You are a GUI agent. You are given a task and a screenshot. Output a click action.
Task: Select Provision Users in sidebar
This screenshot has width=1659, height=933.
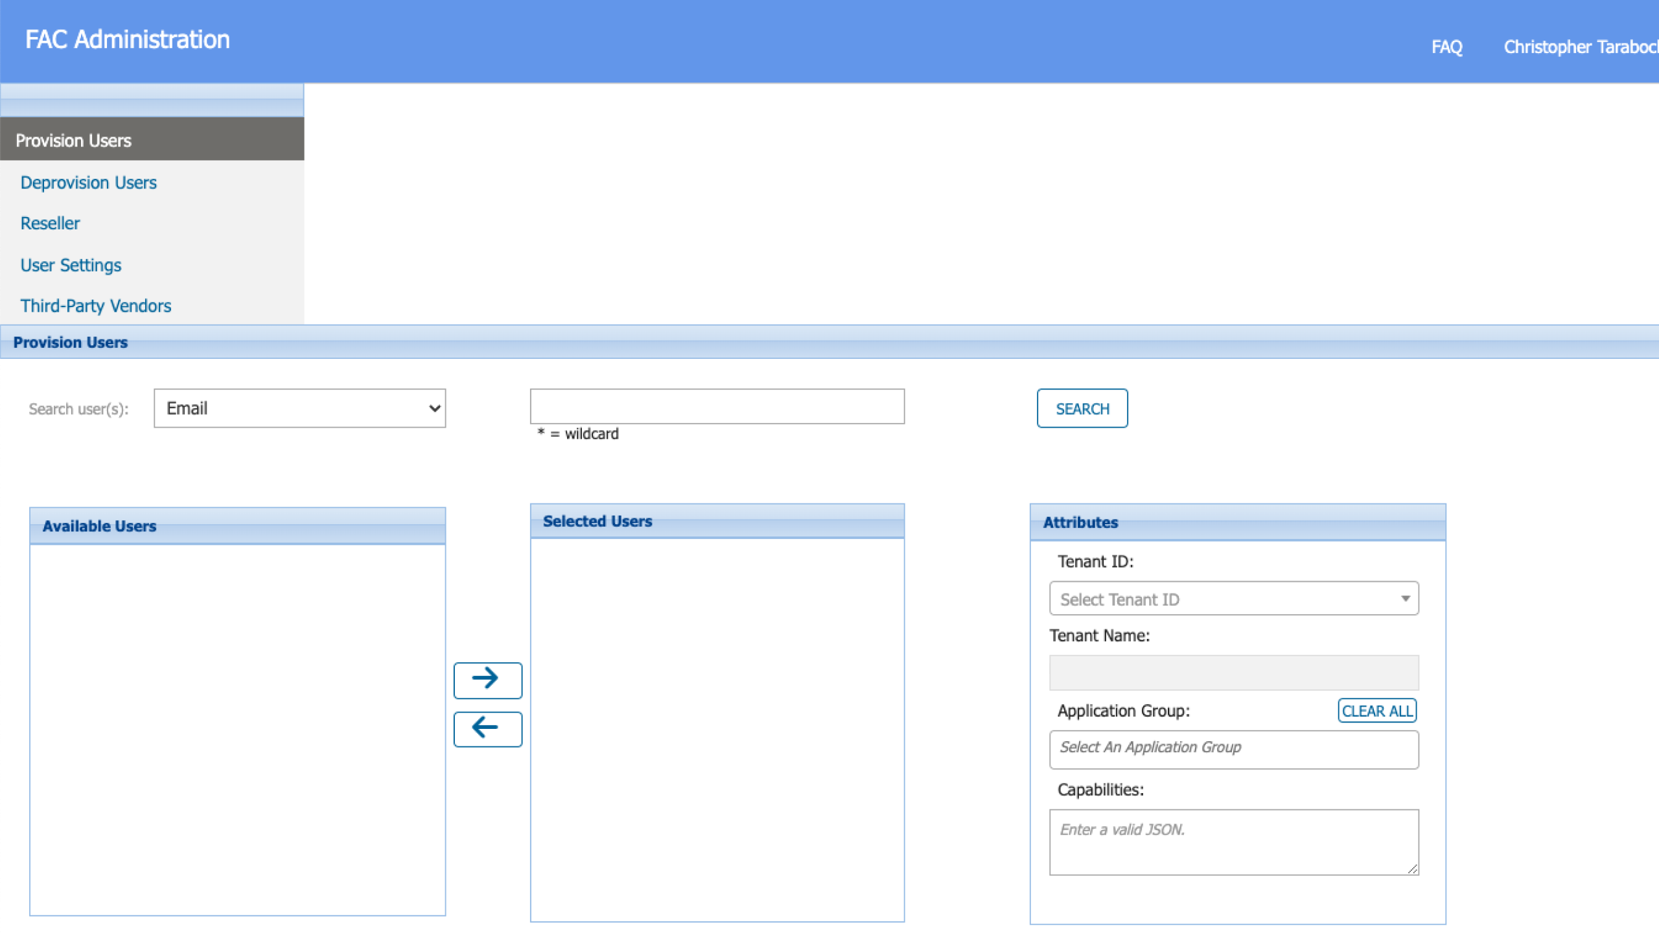[73, 140]
